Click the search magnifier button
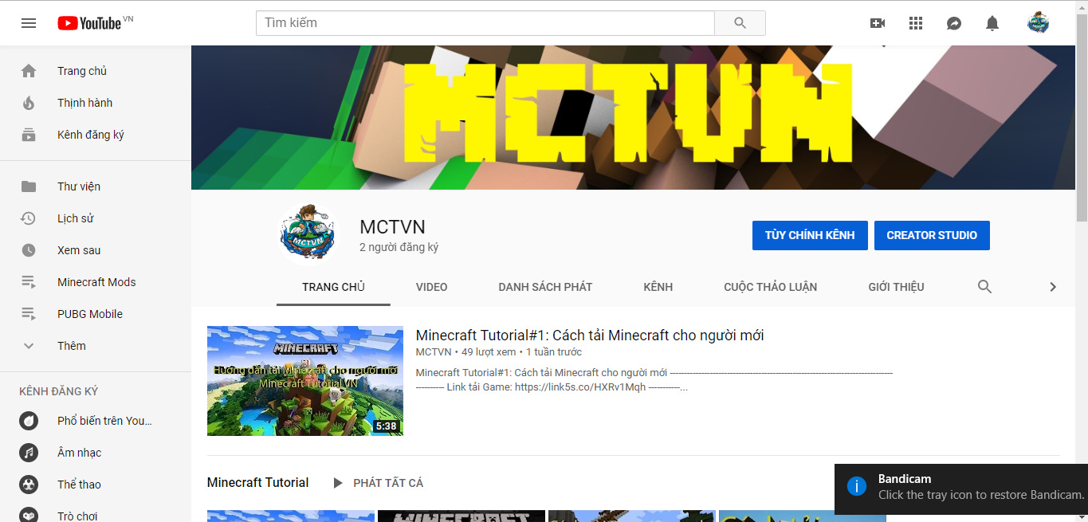 pyautogui.click(x=740, y=23)
